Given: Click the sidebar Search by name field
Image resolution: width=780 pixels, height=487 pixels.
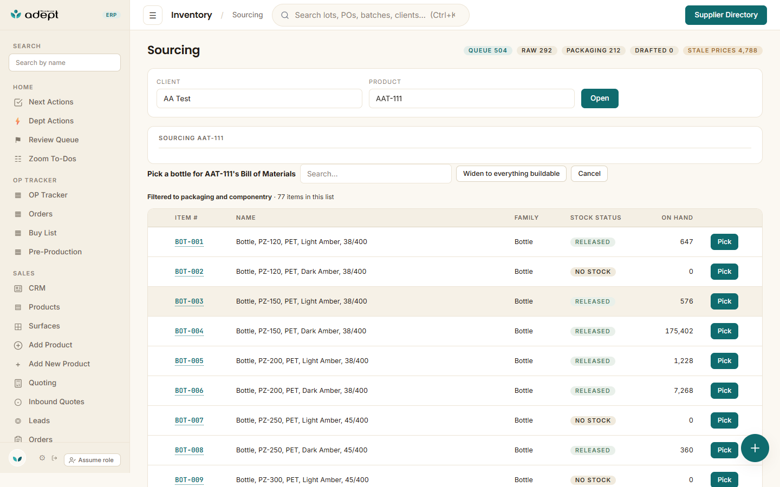Looking at the screenshot, I should [64, 63].
